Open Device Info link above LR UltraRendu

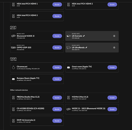[x=76, y=45]
